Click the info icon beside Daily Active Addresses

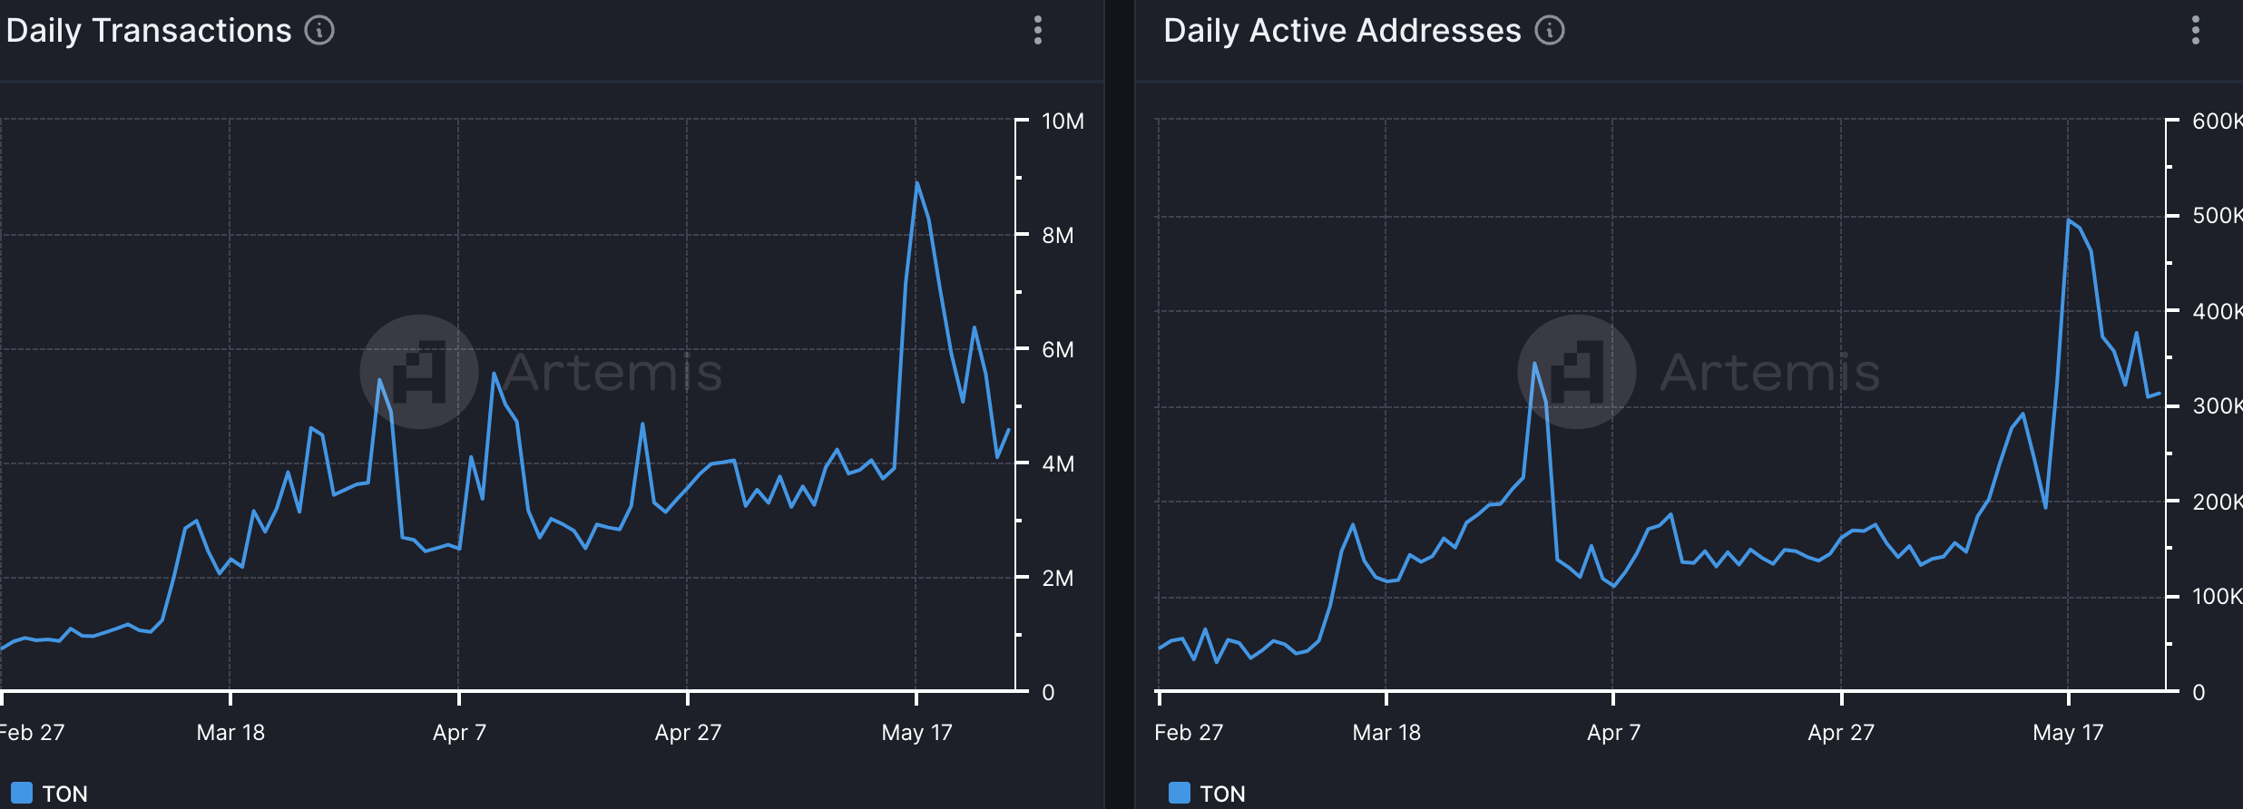coord(1549,31)
